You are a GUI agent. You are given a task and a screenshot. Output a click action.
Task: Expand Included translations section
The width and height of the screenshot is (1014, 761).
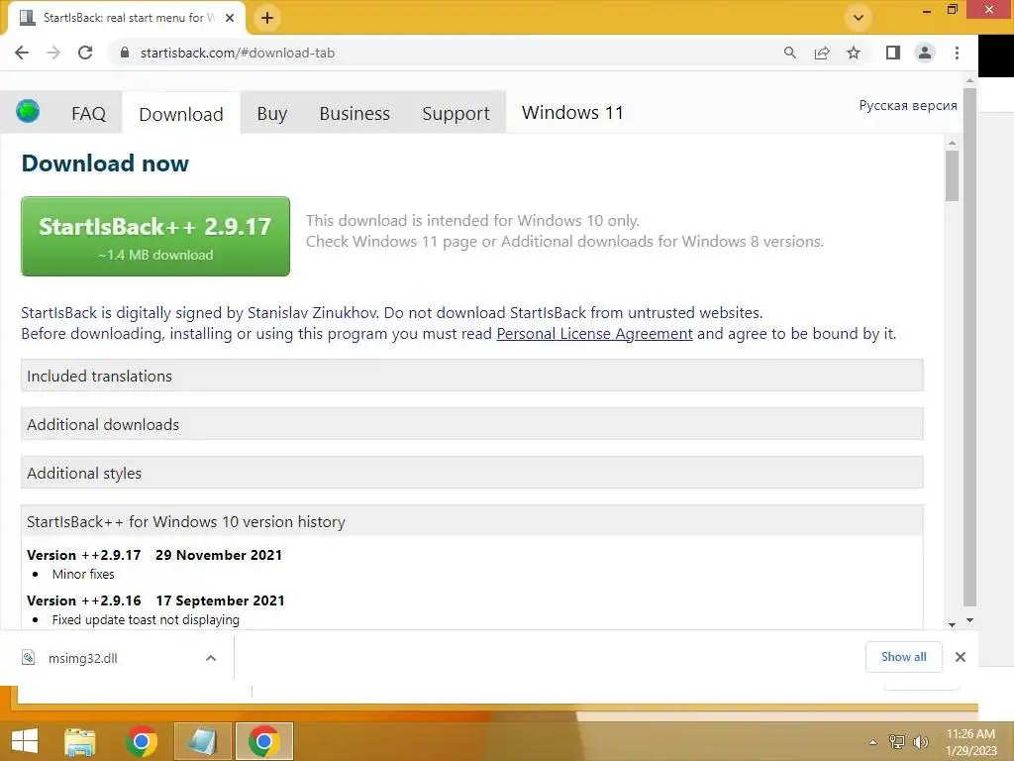472,376
